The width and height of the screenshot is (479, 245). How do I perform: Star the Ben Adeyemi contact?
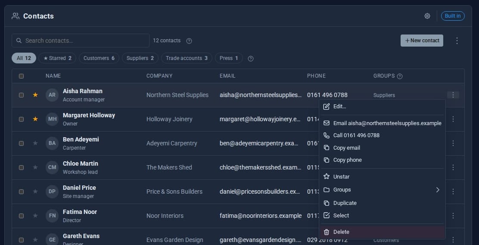pos(35,143)
